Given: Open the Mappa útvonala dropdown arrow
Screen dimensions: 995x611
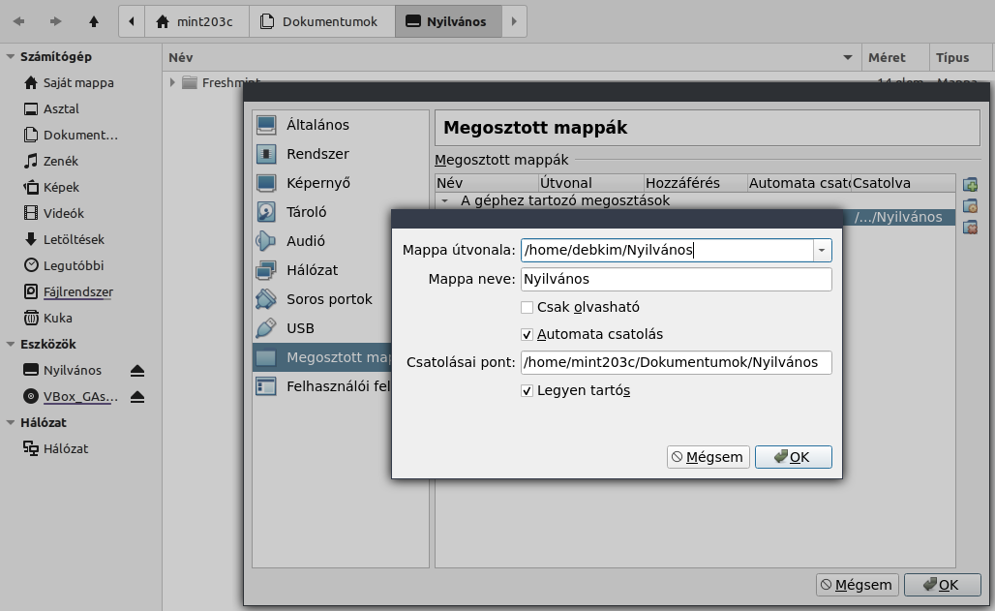Looking at the screenshot, I should [x=822, y=250].
